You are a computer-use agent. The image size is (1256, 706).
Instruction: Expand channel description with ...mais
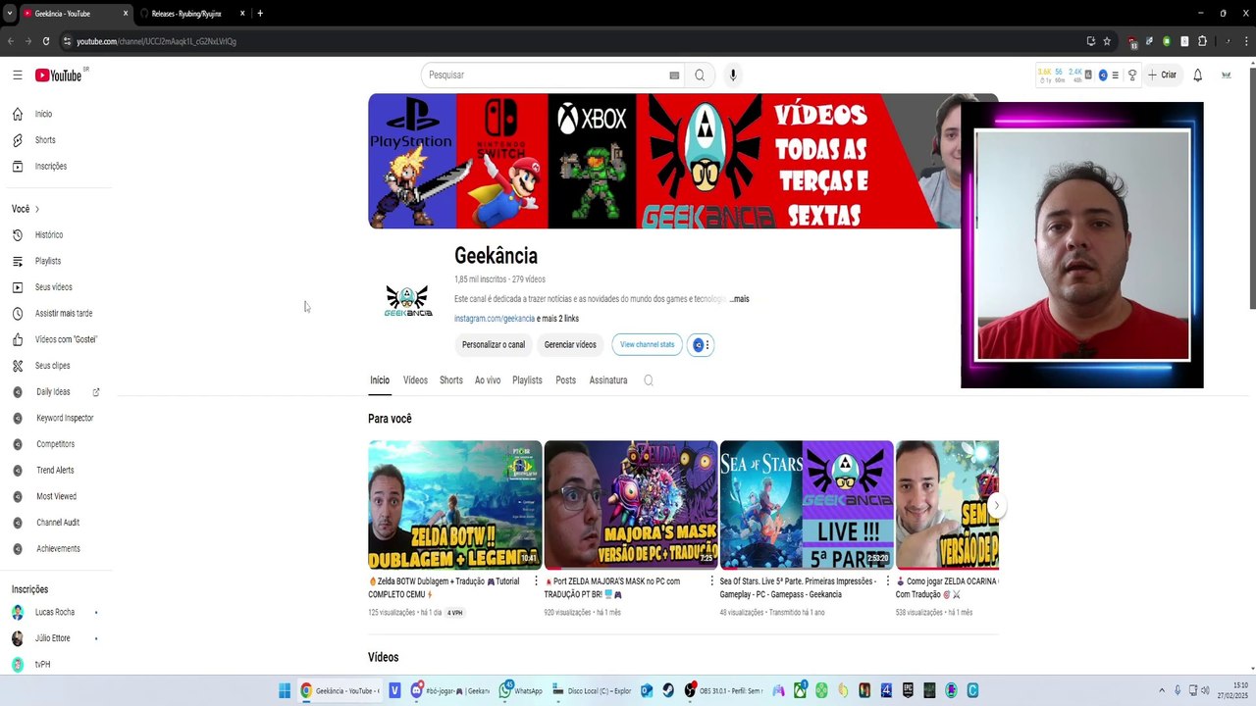point(739,299)
